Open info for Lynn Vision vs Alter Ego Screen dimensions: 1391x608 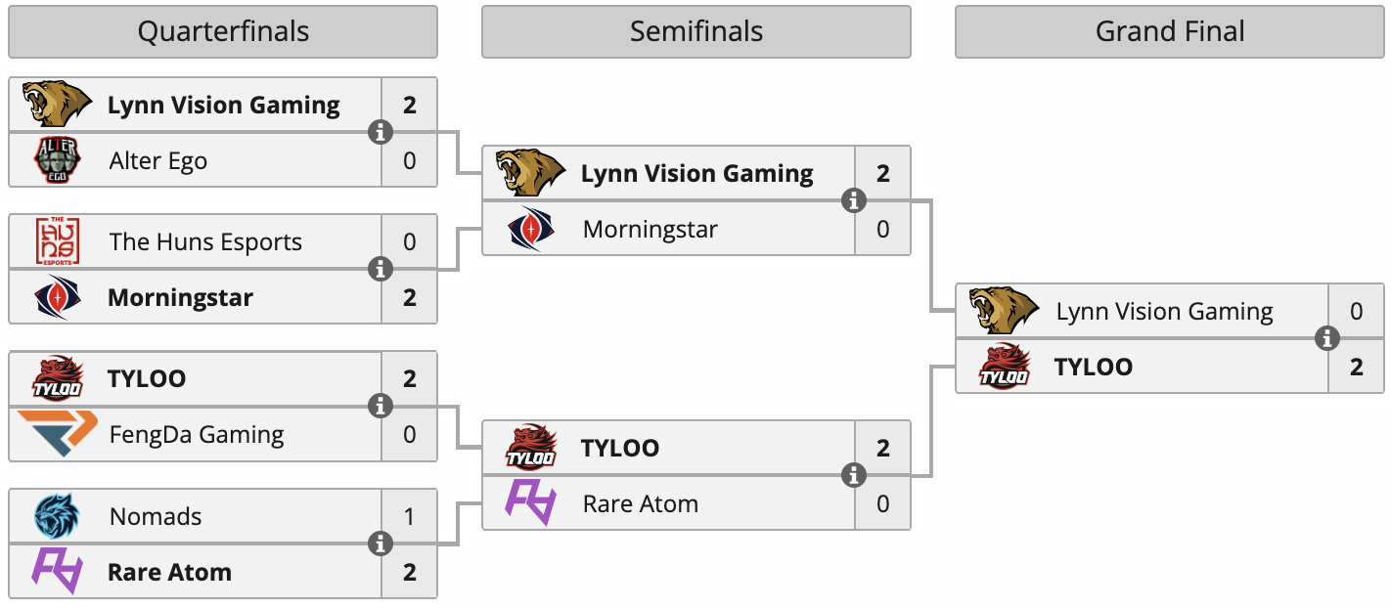pyautogui.click(x=381, y=132)
